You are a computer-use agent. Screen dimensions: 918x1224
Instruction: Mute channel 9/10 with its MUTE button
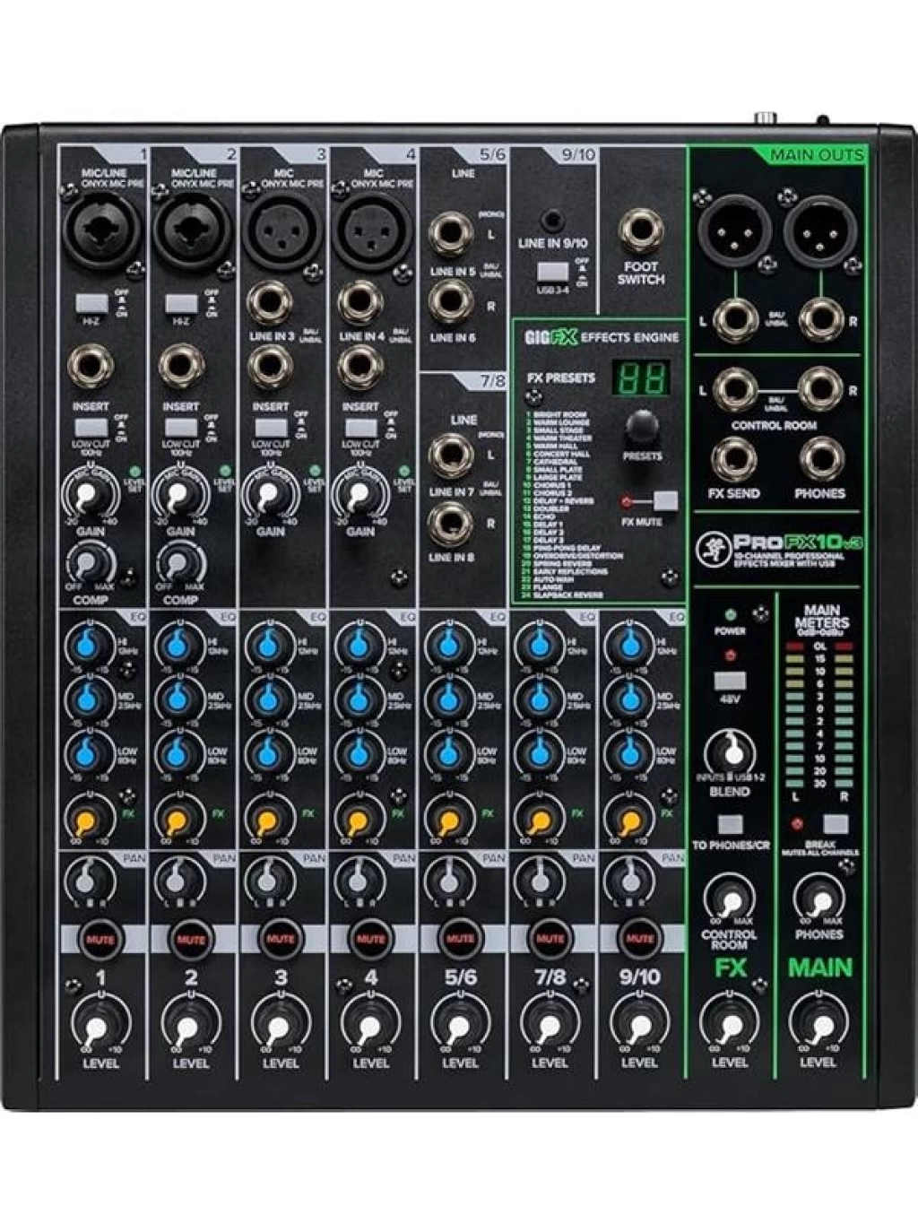[639, 939]
